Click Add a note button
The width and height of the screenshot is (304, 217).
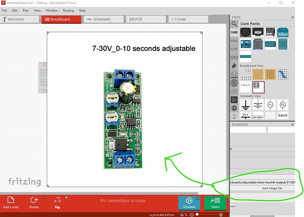[11, 203]
